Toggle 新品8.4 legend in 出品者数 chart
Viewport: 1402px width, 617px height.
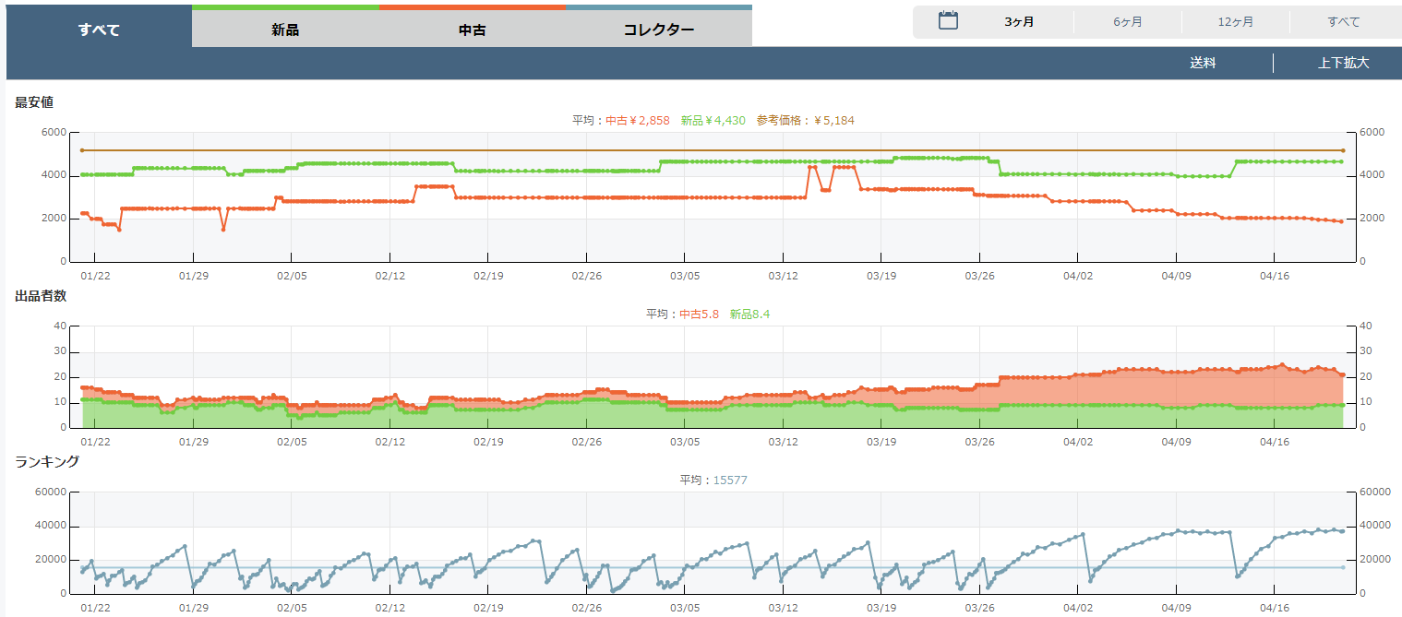[x=749, y=314]
